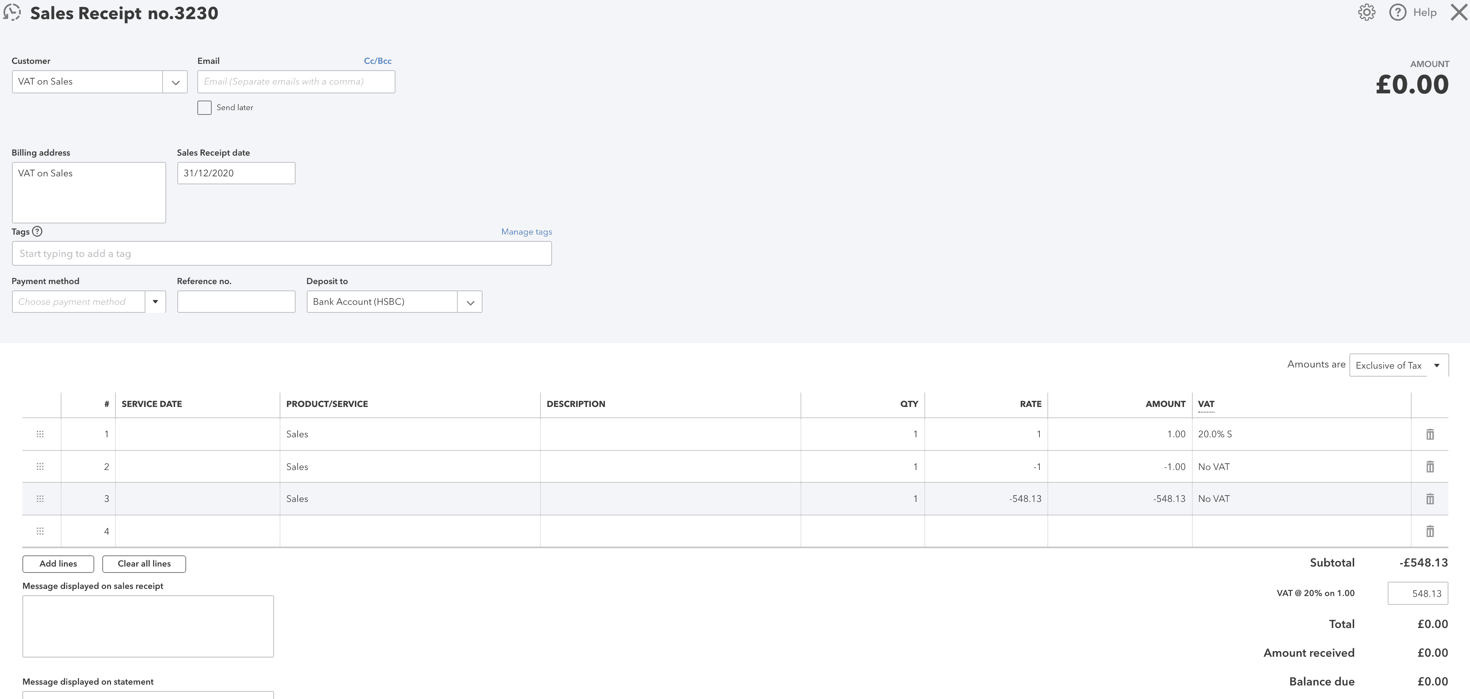Click Sales product cell in row 2
The height and width of the screenshot is (699, 1470).
(410, 467)
